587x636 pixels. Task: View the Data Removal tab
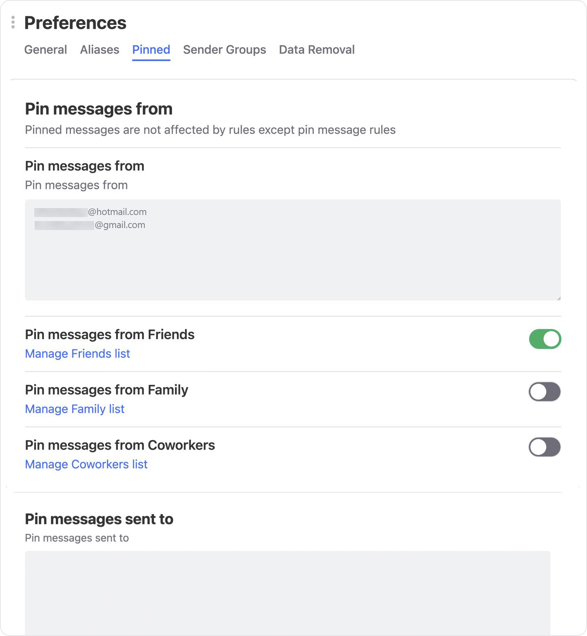(x=316, y=49)
